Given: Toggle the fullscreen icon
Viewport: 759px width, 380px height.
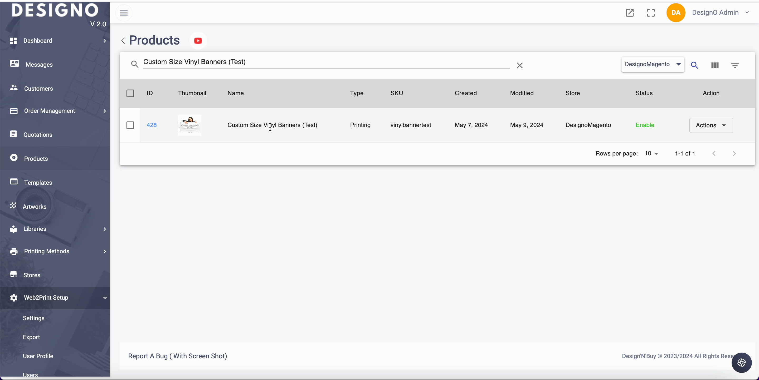Looking at the screenshot, I should click(651, 13).
